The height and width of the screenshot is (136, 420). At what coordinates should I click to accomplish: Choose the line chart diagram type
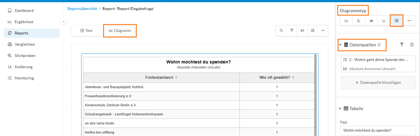(x=384, y=21)
